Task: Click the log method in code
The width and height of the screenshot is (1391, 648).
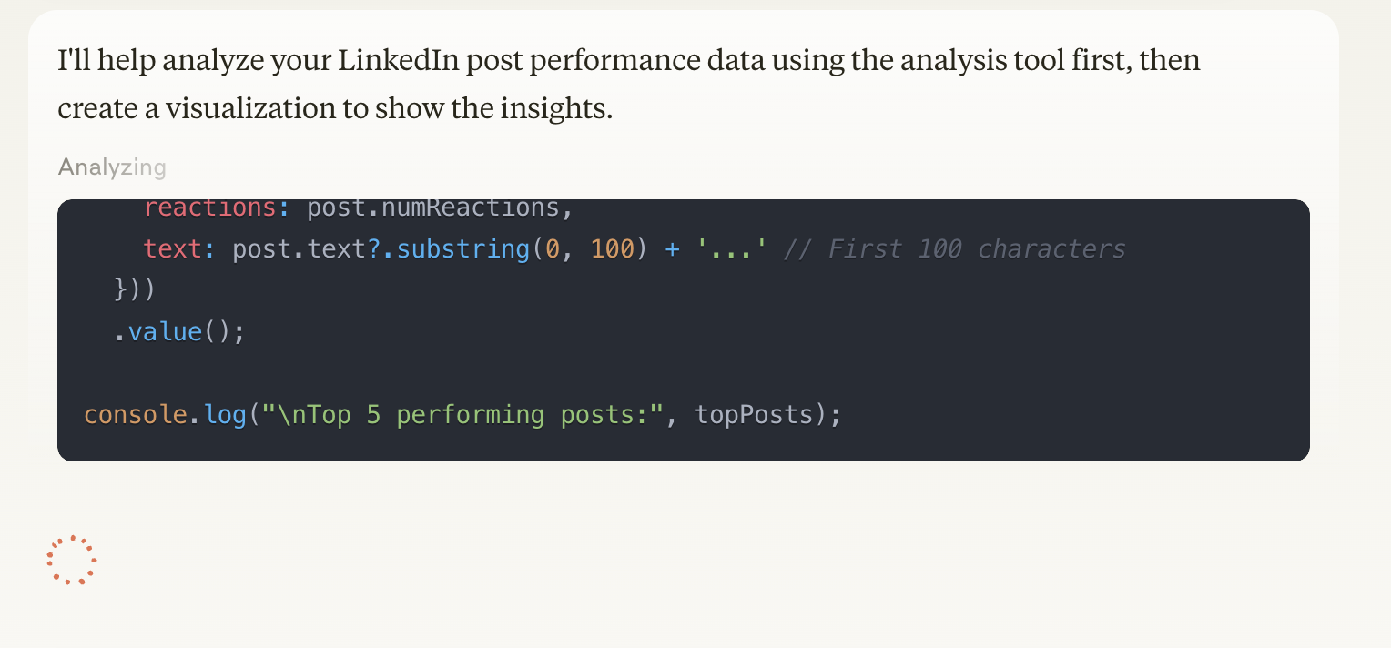Action: (225, 415)
